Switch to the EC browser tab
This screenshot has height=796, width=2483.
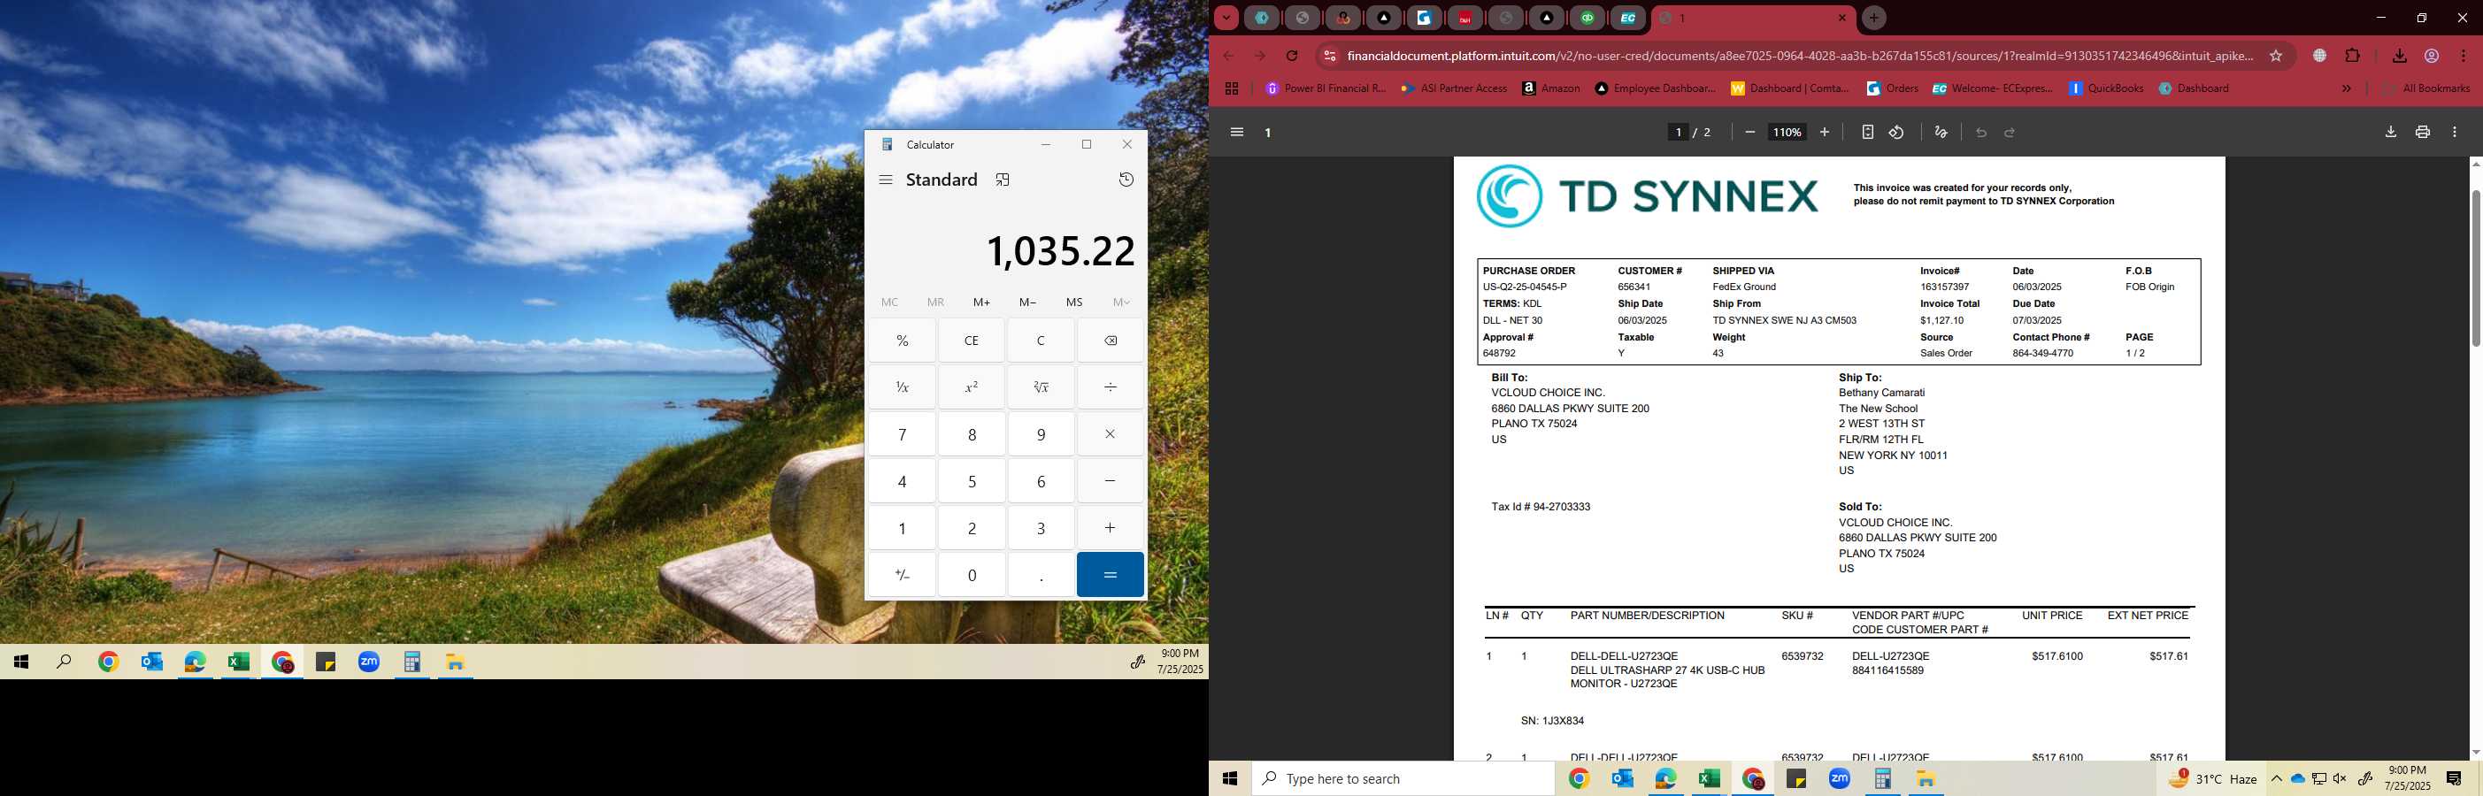point(1628,18)
